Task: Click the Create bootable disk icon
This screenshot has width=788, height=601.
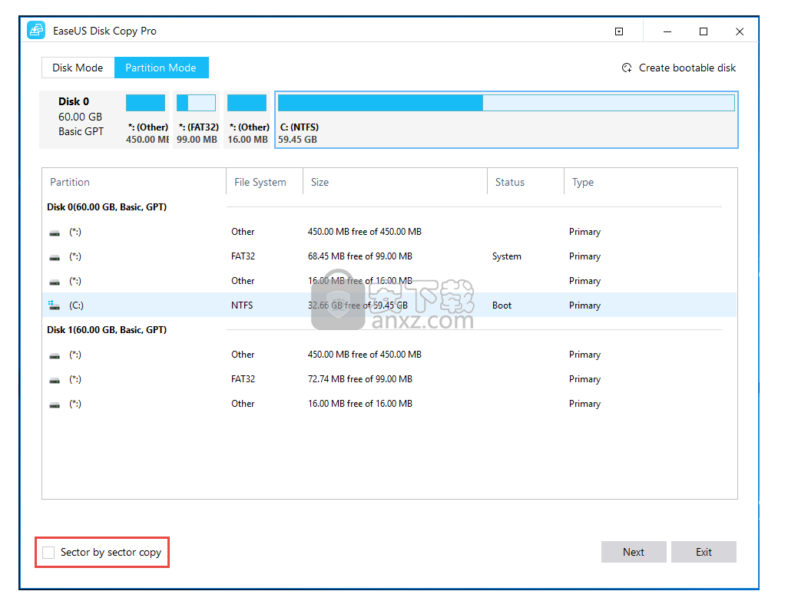Action: click(627, 68)
